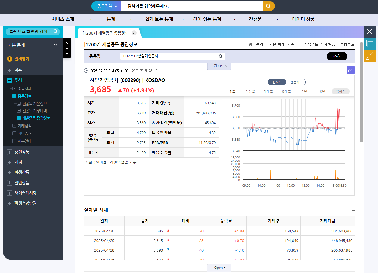Viewport: 378px width, 273px height.
Task: Click the X close panel icon at right
Action: 370,32
